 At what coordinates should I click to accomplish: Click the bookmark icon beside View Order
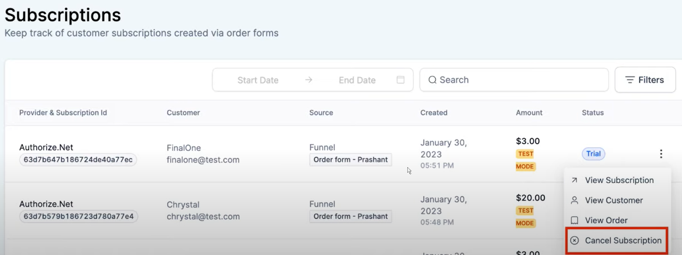point(575,220)
